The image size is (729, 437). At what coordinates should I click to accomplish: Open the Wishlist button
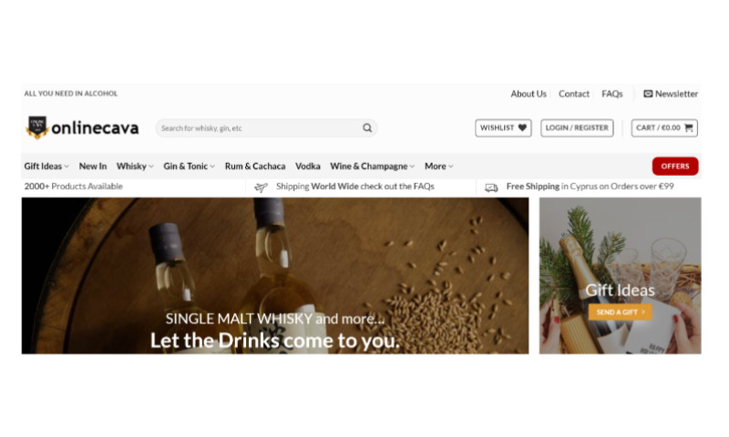pos(503,127)
